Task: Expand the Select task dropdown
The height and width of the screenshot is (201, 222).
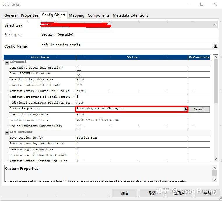Action: coord(215,25)
